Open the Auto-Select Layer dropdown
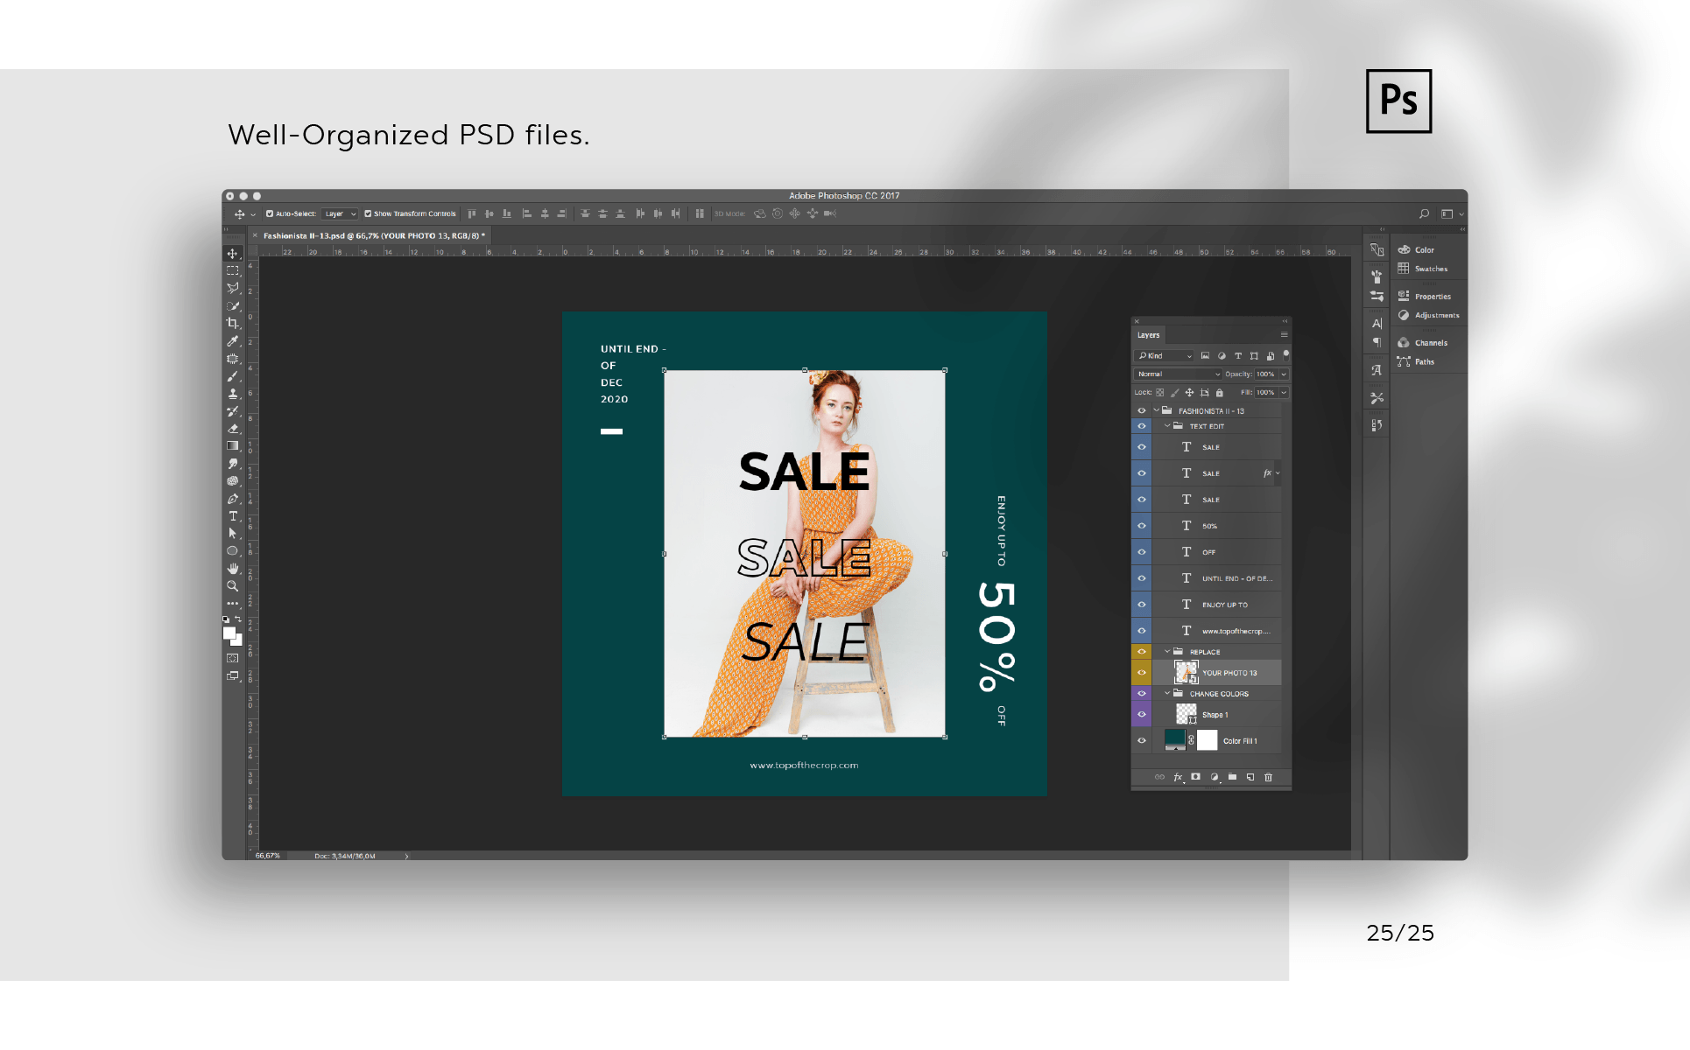The image size is (1690, 1050). pos(340,213)
